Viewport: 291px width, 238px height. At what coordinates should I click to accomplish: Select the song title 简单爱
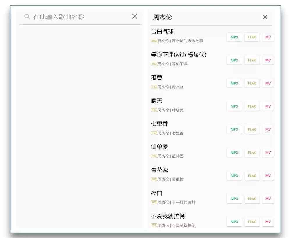pyautogui.click(x=159, y=147)
